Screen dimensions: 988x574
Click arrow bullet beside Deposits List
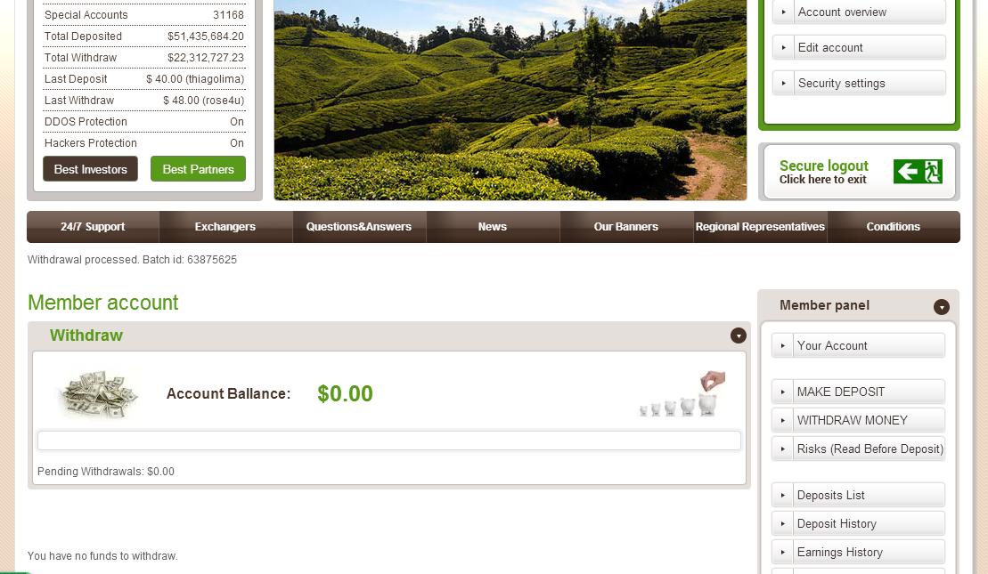pyautogui.click(x=782, y=495)
